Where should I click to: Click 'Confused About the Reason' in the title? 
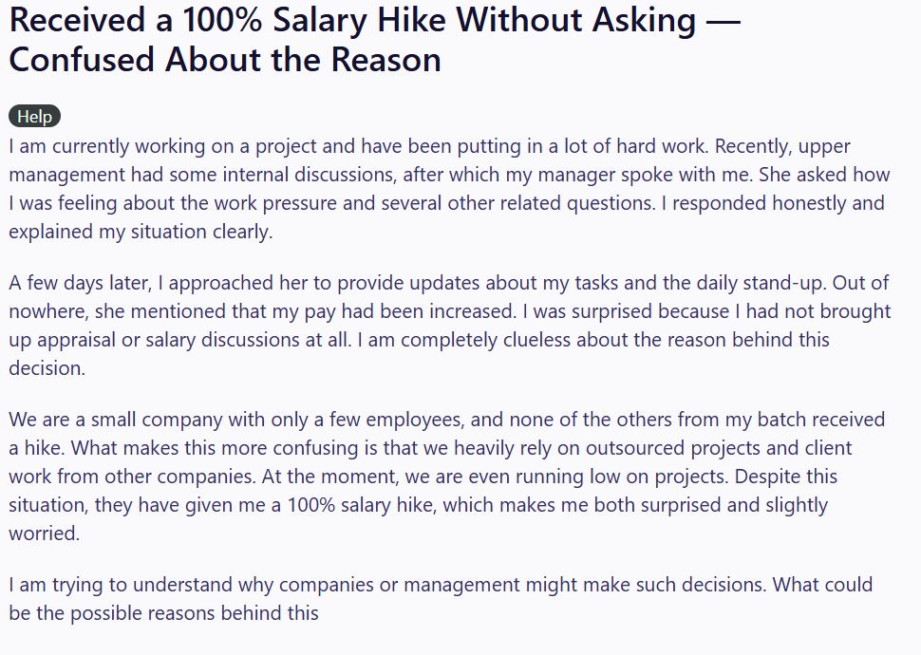pyautogui.click(x=225, y=60)
